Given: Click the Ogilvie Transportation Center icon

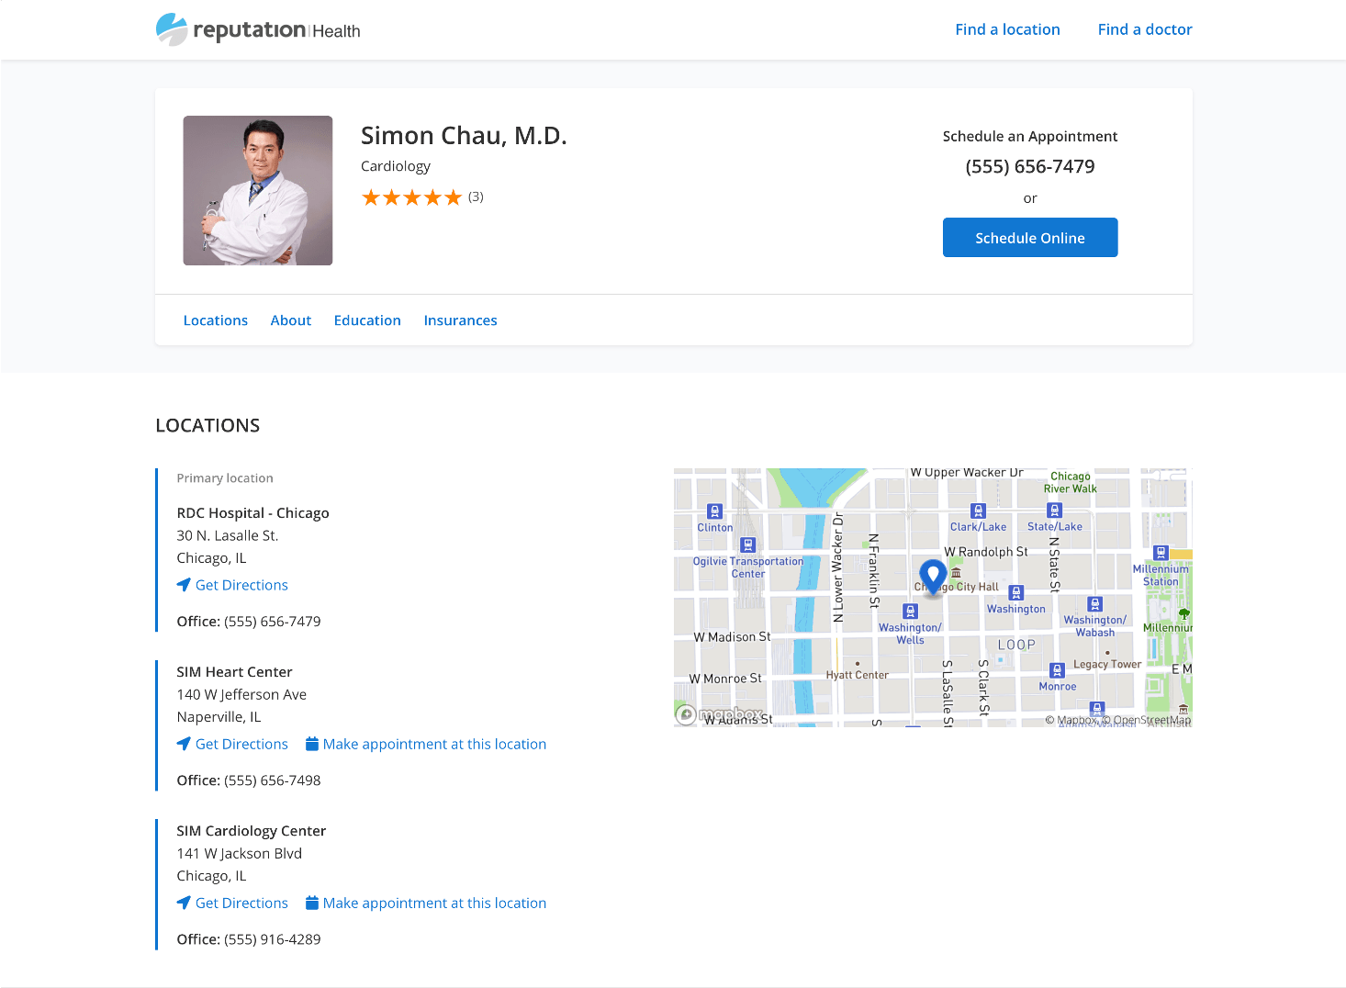Looking at the screenshot, I should coord(747,545).
